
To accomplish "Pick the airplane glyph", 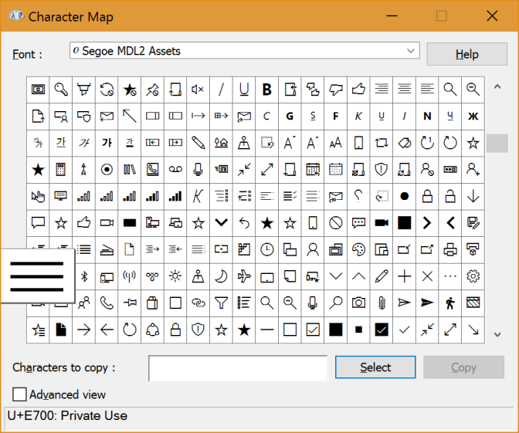I will (244, 276).
